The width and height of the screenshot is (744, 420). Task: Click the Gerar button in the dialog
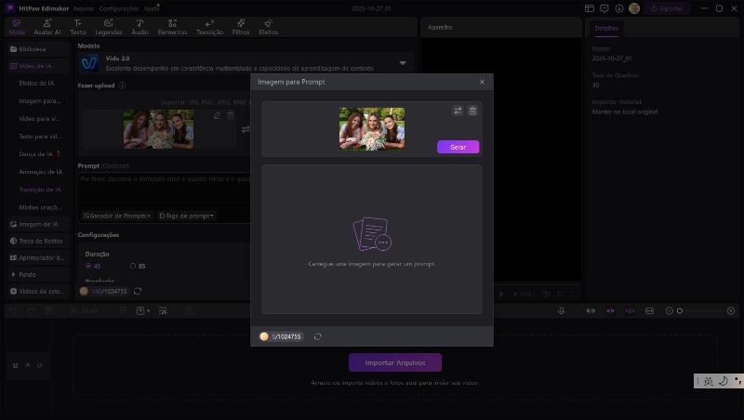458,147
